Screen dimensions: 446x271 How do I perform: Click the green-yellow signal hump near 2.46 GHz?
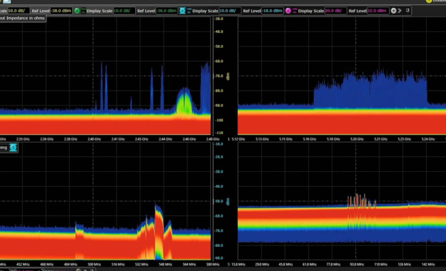coord(184,102)
